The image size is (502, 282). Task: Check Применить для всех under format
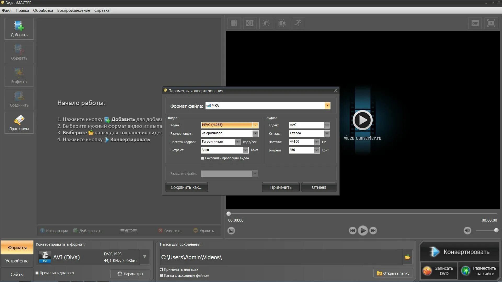(37, 273)
